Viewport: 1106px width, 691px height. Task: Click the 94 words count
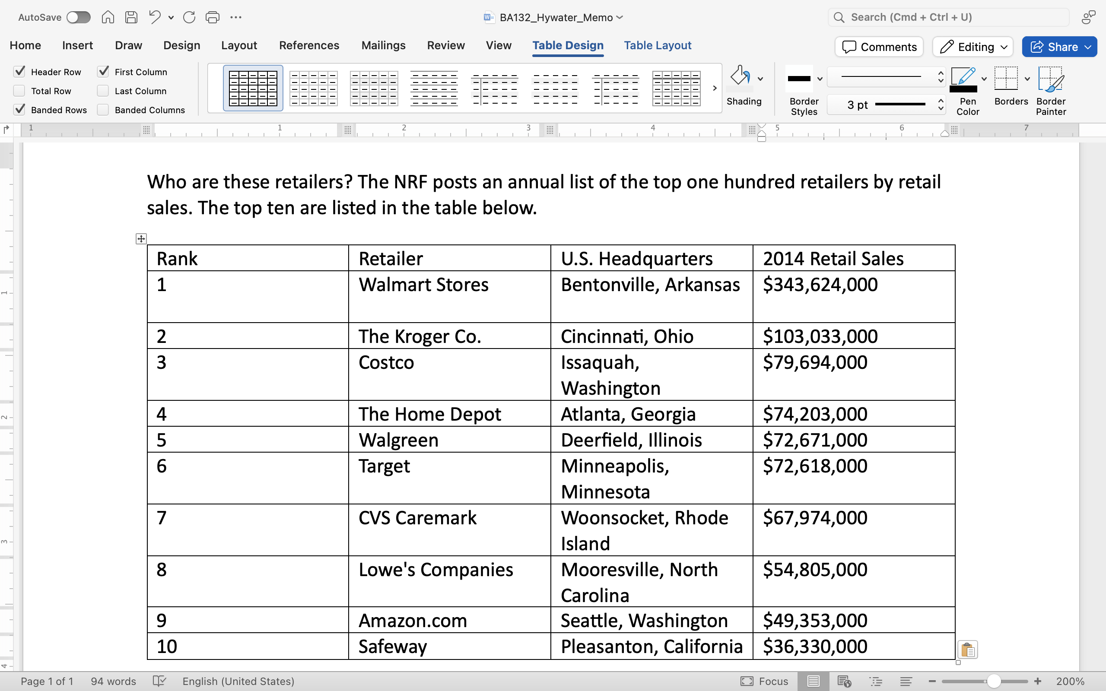[113, 681]
